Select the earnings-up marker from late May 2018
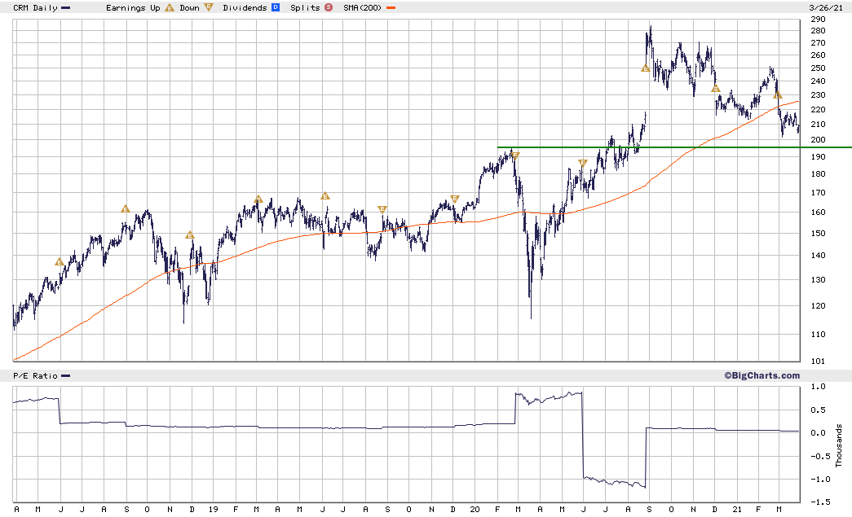852x517 pixels. [60, 262]
